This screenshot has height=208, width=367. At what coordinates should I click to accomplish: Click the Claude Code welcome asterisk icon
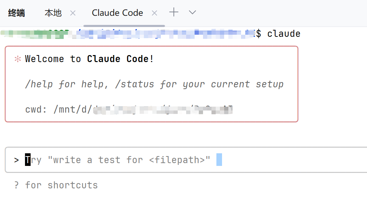point(17,59)
